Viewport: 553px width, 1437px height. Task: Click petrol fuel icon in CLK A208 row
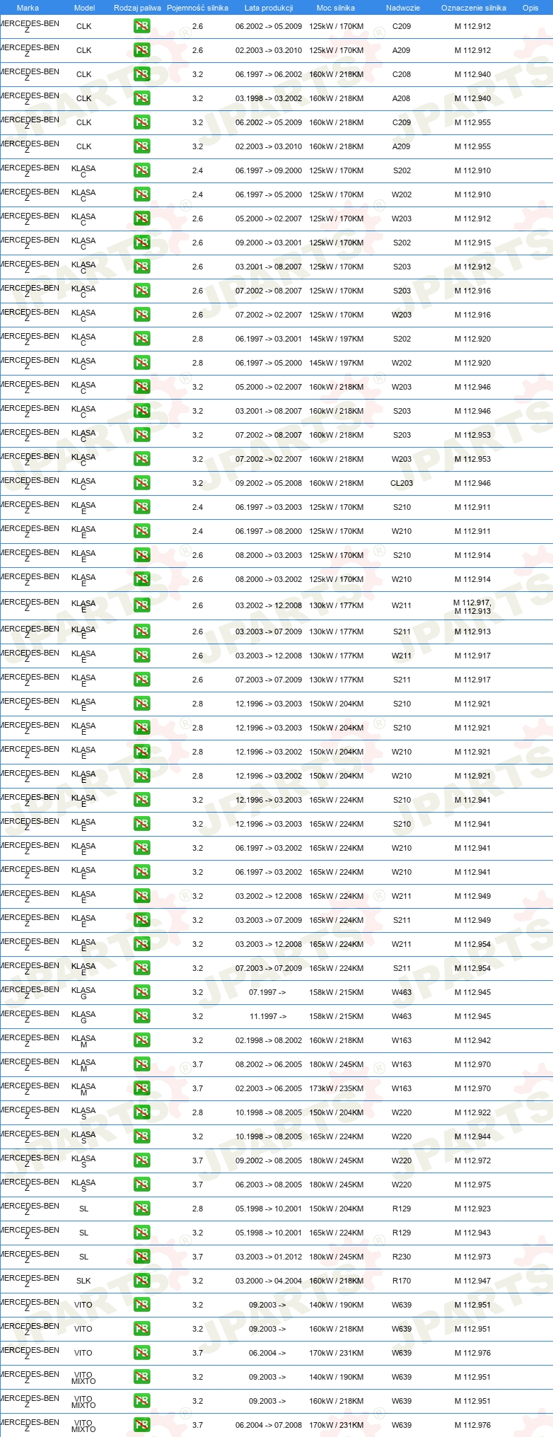point(142,98)
